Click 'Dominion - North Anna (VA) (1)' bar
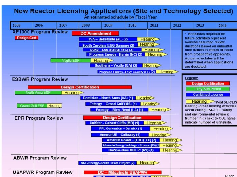Image resolution: width=237 pixels, height=177 pixels. (108, 98)
